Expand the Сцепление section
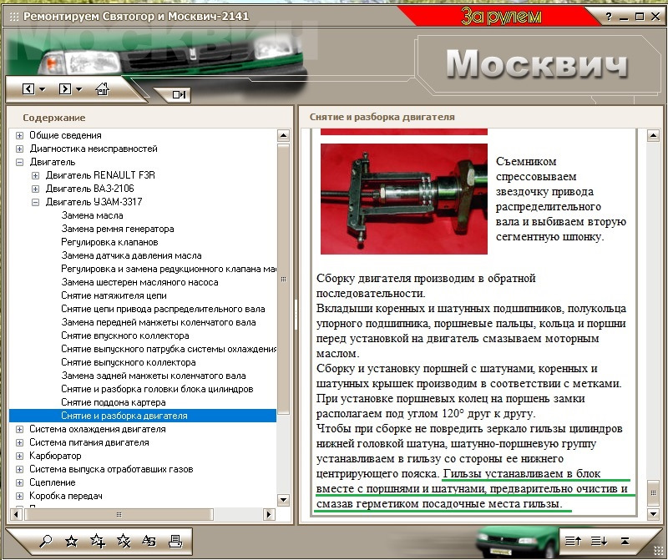Image resolution: width=668 pixels, height=560 pixels. tap(19, 482)
